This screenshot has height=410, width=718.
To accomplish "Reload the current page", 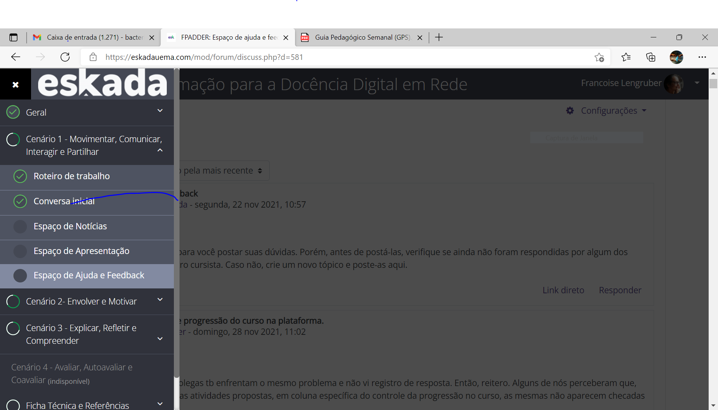I will click(65, 57).
